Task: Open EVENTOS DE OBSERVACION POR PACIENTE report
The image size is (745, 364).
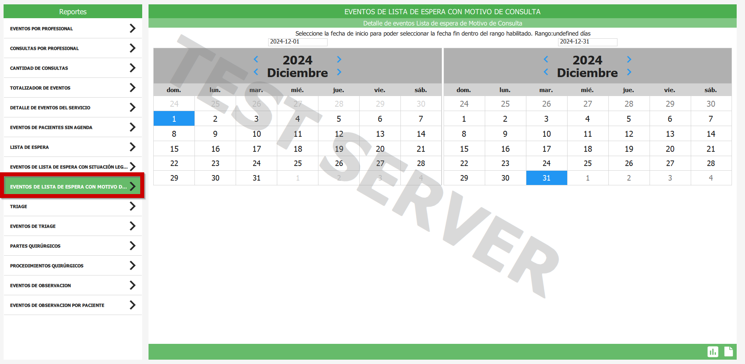Action: [x=57, y=305]
